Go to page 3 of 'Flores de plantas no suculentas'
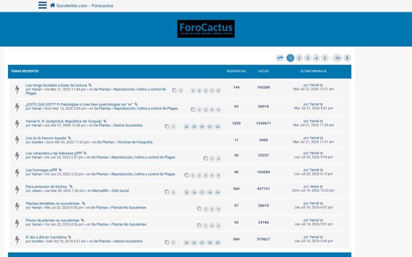The image size is (412, 257). pos(219,226)
